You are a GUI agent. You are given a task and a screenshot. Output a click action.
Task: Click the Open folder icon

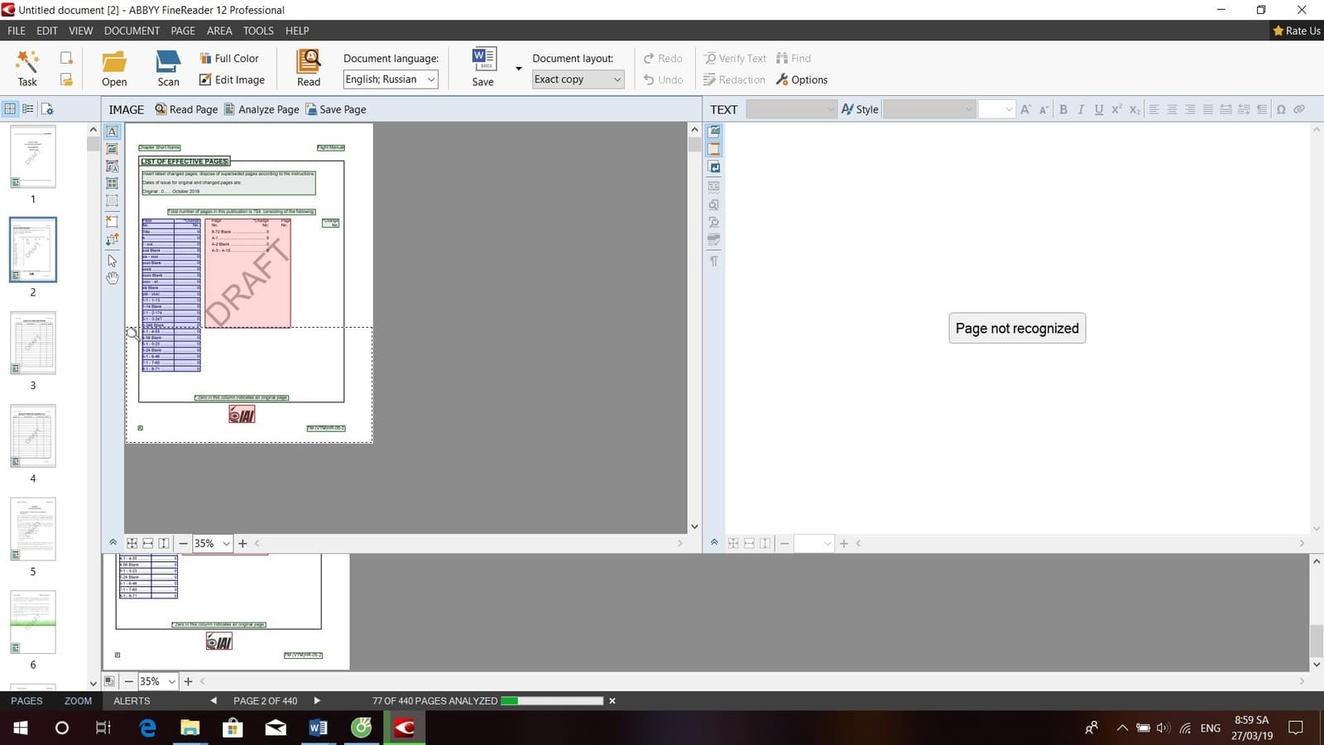pos(114,68)
